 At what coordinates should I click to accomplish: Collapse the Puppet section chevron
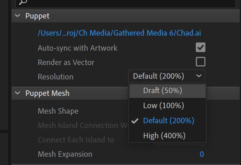pos(17,15)
